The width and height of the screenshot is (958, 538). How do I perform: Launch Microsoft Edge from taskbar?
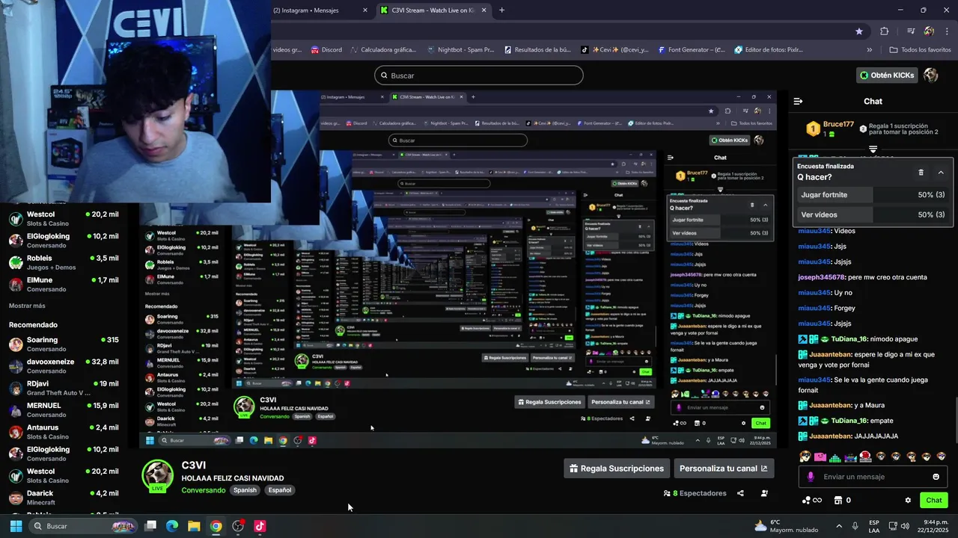[172, 526]
